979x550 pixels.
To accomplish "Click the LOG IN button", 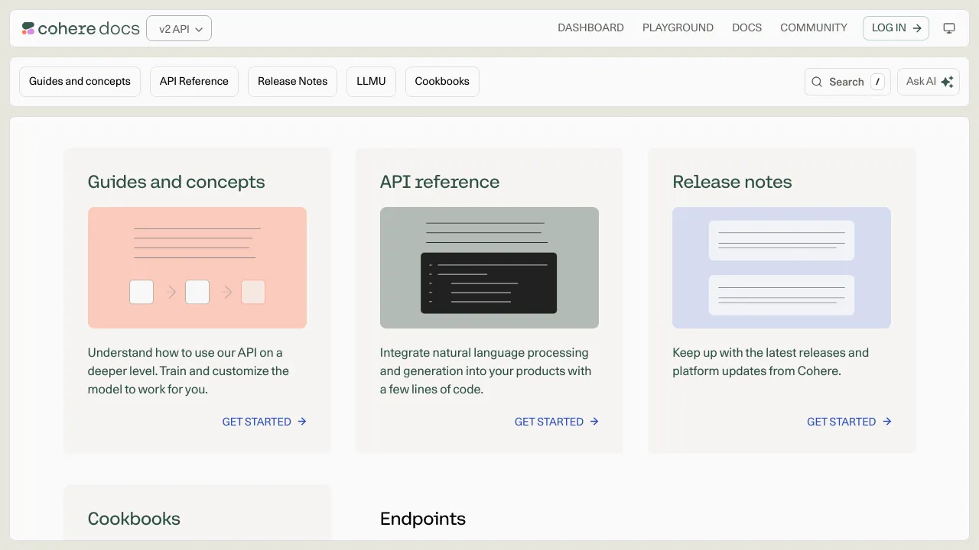I will (x=896, y=28).
